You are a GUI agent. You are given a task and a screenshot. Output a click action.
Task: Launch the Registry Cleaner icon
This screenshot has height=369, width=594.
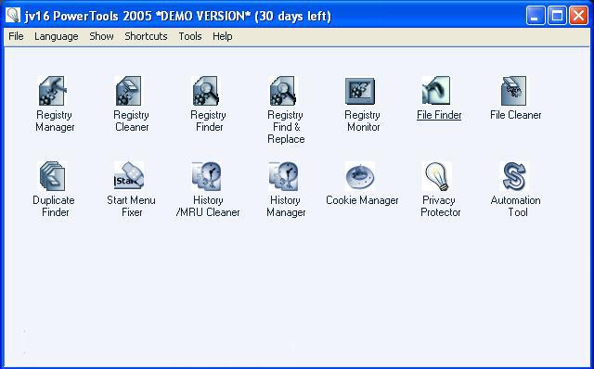(130, 91)
